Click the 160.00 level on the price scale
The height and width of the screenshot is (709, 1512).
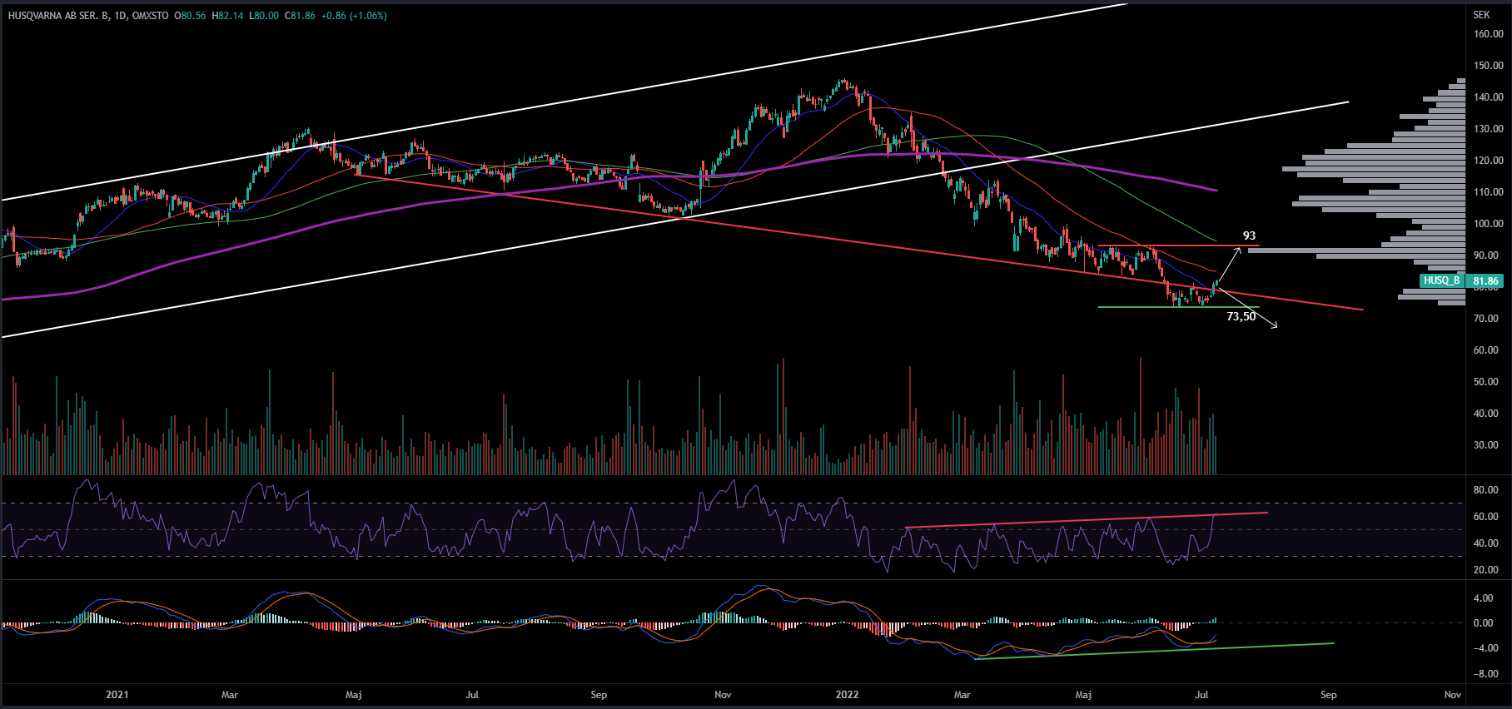point(1488,34)
